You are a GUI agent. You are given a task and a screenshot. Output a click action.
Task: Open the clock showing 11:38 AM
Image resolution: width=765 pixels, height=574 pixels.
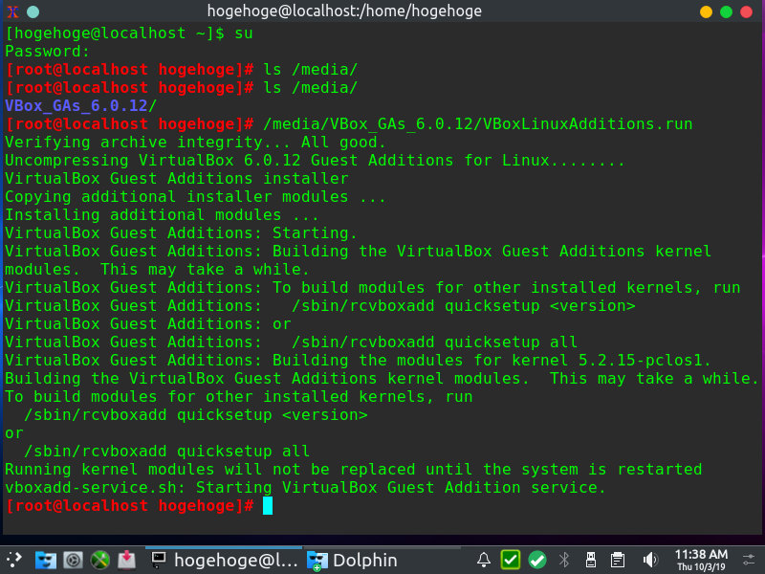[701, 560]
